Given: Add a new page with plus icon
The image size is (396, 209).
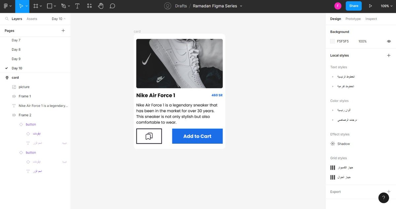Looking at the screenshot, I should click(x=63, y=31).
